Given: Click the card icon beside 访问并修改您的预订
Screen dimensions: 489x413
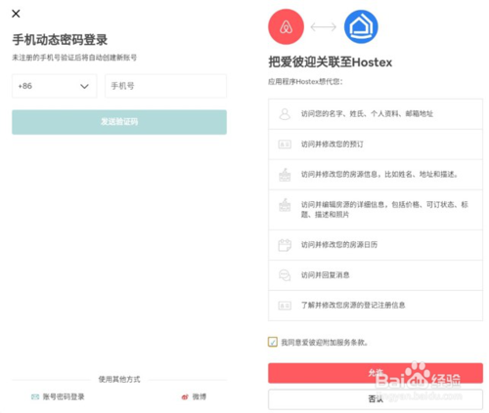Looking at the screenshot, I should [x=285, y=145].
